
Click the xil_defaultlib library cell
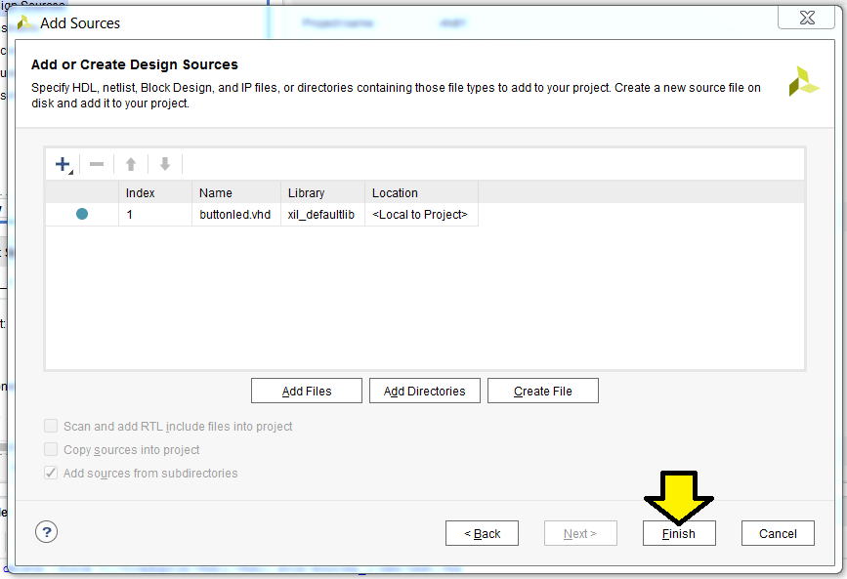323,215
